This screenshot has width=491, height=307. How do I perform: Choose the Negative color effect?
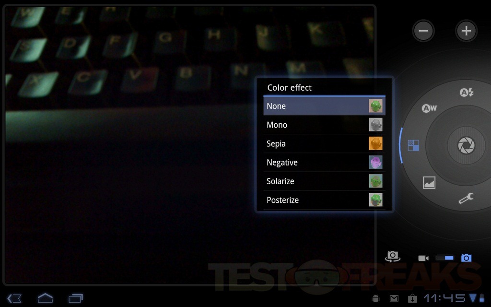pos(324,163)
